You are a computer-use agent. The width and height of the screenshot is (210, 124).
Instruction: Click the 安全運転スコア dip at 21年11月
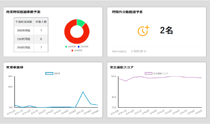[126, 81]
